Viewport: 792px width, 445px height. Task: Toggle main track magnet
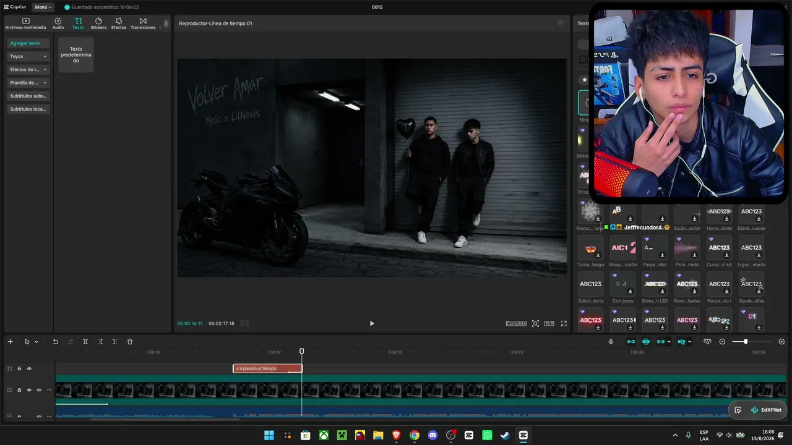(631, 342)
